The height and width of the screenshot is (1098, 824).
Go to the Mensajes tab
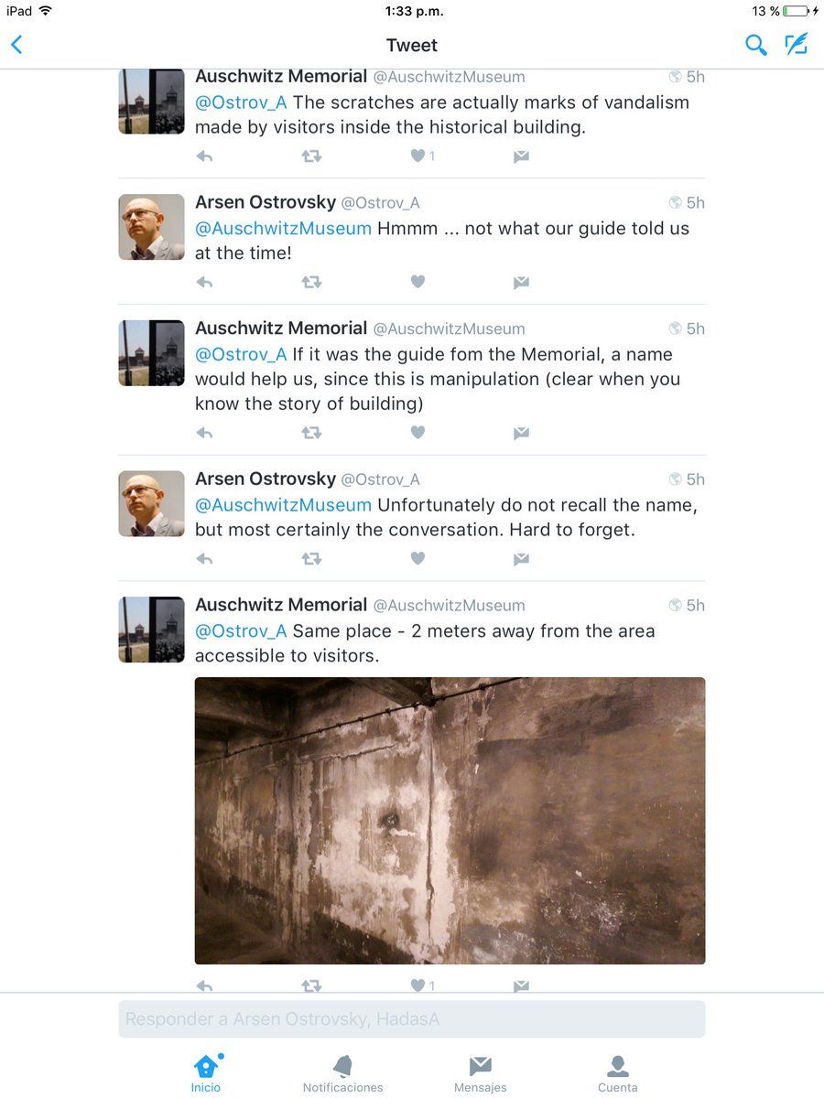(481, 1073)
